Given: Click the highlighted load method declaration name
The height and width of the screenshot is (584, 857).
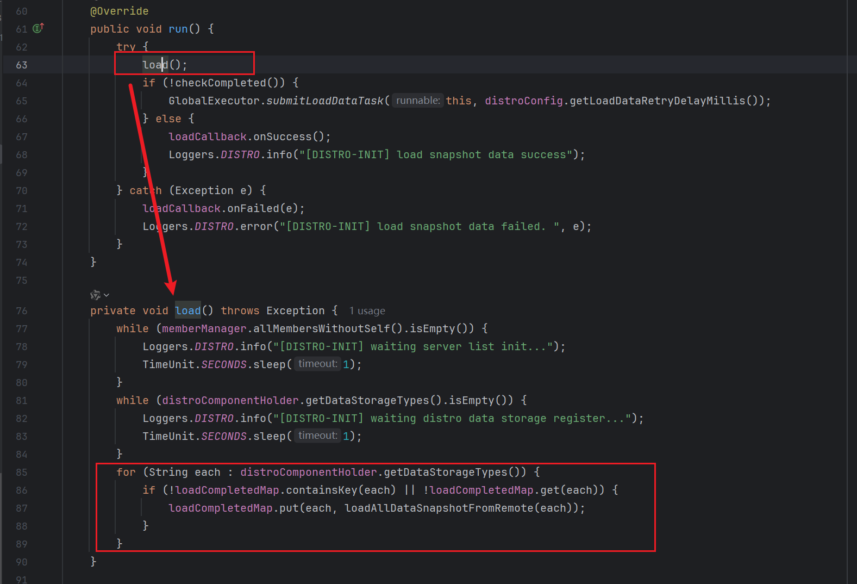Looking at the screenshot, I should 187,310.
